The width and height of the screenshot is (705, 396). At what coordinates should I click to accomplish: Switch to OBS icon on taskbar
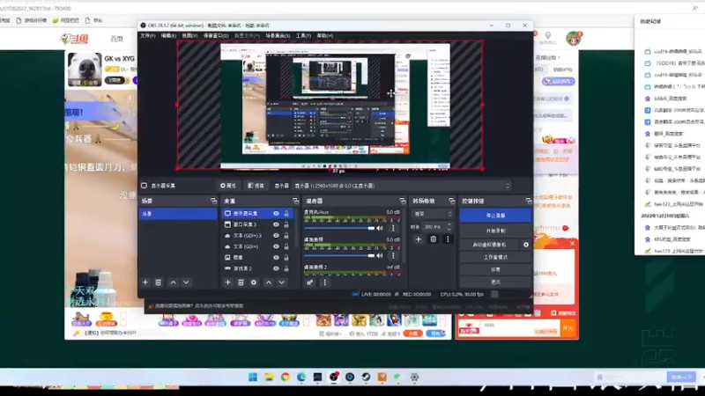pos(334,378)
